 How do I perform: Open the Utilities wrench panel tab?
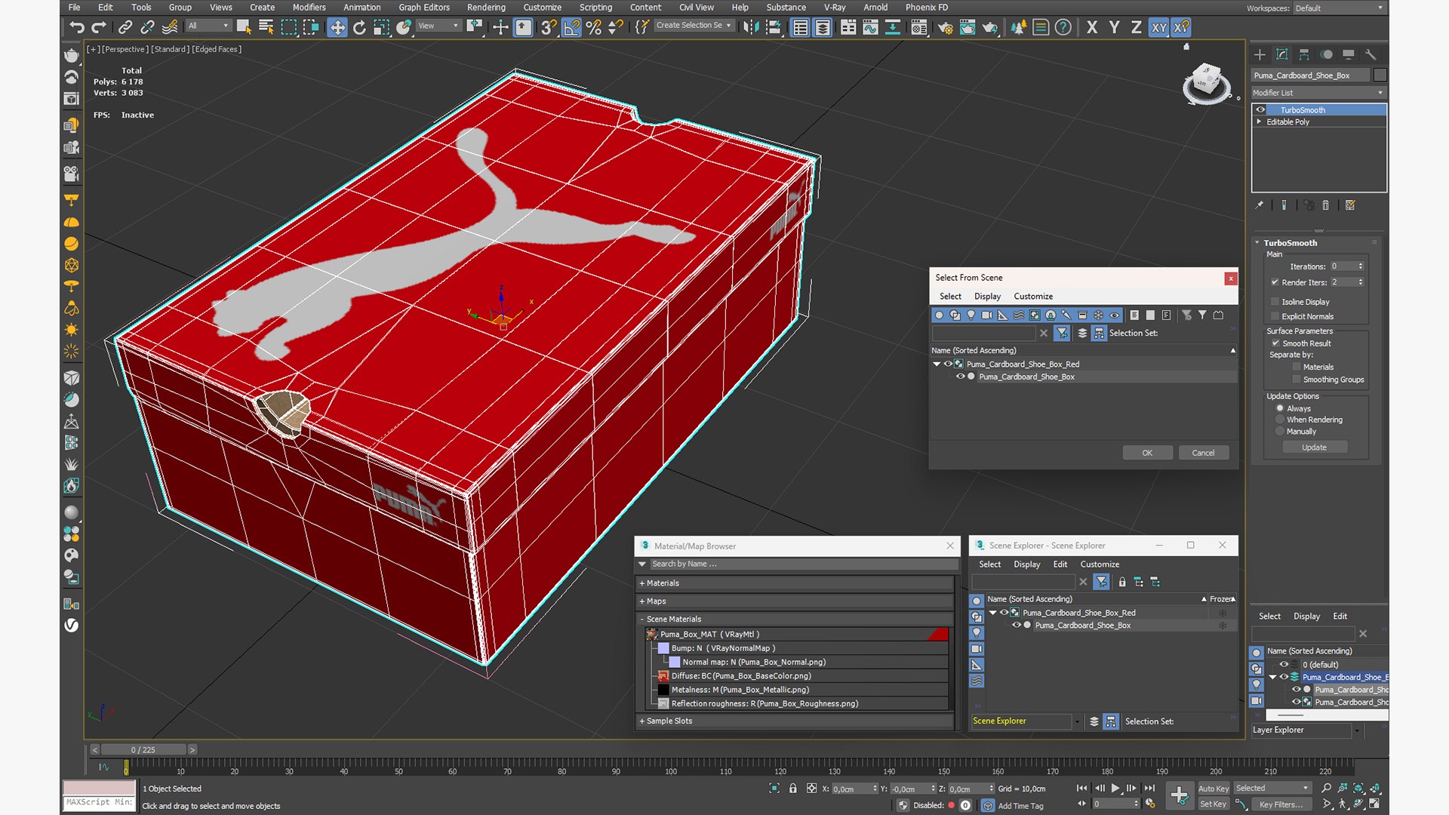click(x=1371, y=54)
